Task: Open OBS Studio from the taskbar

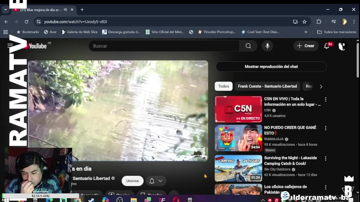Action: click(120, 200)
